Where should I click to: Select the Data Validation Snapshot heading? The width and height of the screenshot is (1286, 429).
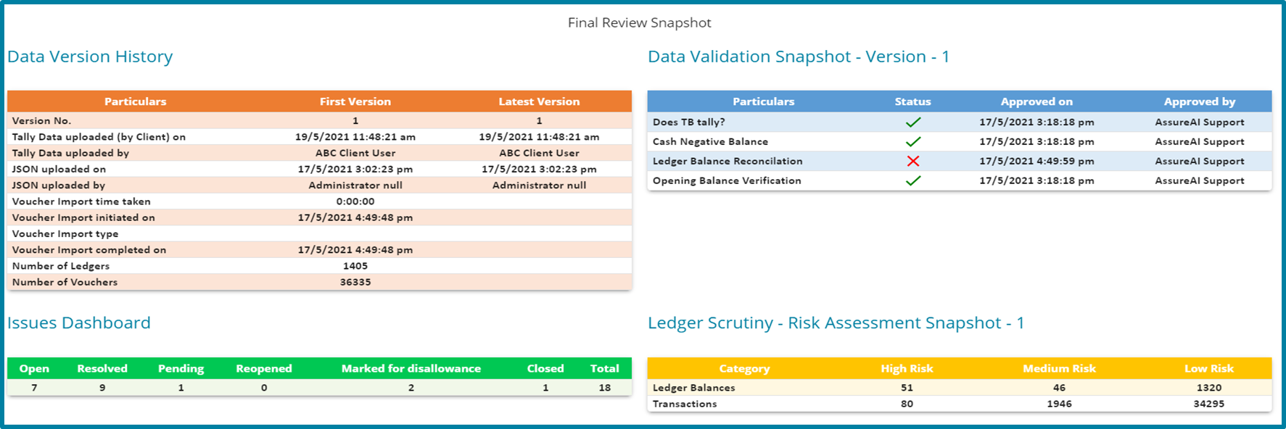point(798,57)
